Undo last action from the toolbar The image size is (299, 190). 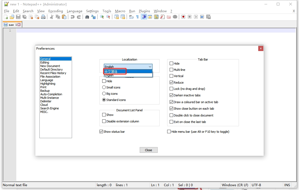pos(72,17)
